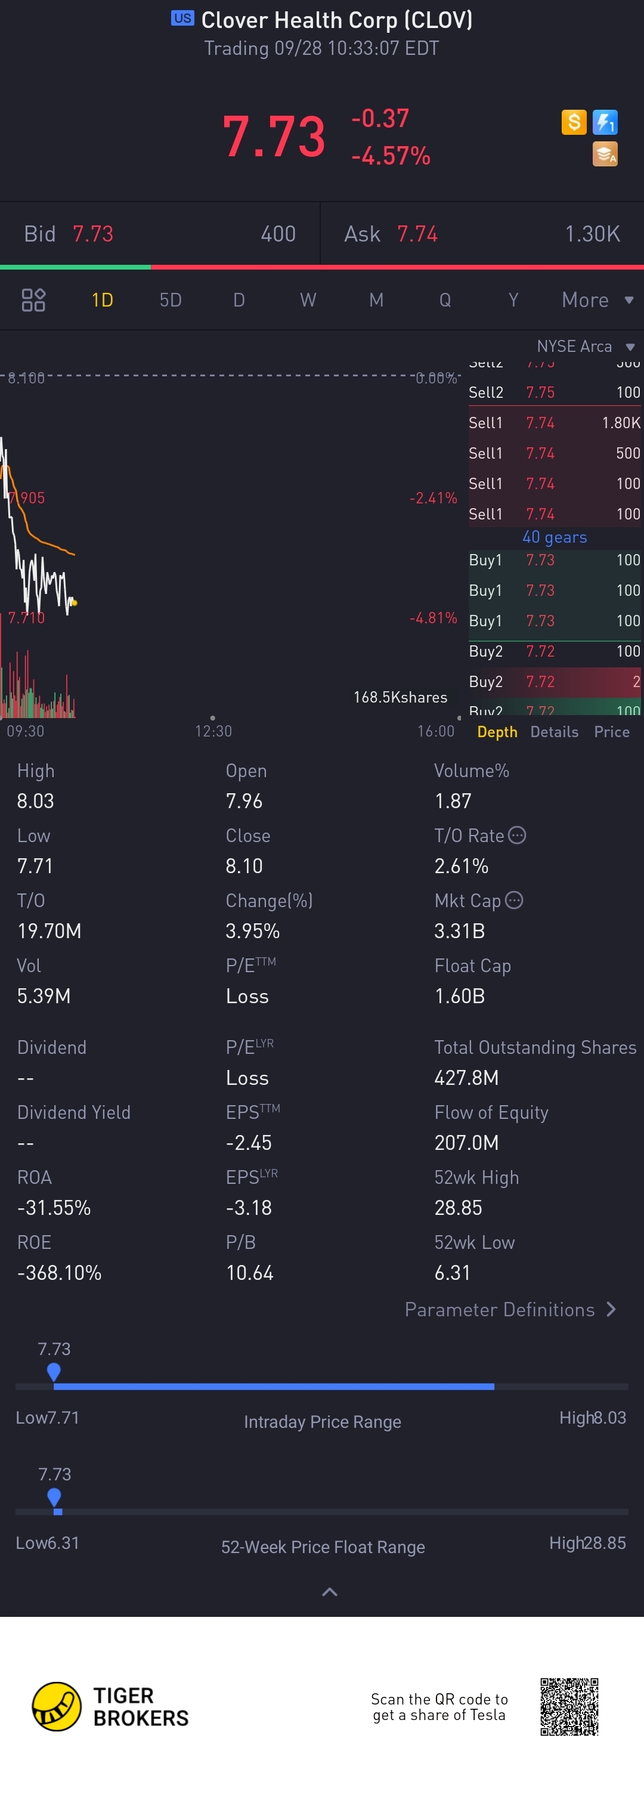Viewport: 644px width, 1797px height.
Task: Open Parameter Definitions chevron link
Action: pos(511,1309)
